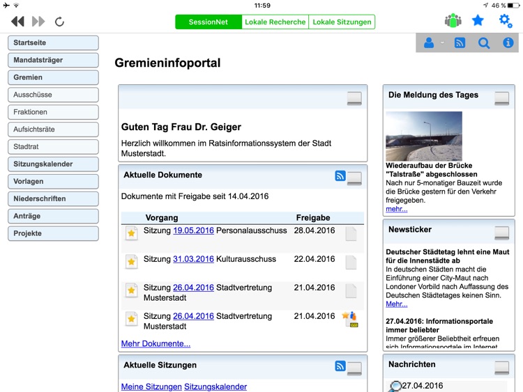Open document icon for Personalausschuss row

pyautogui.click(x=351, y=233)
